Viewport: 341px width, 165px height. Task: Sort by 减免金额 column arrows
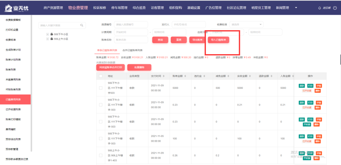(228, 76)
